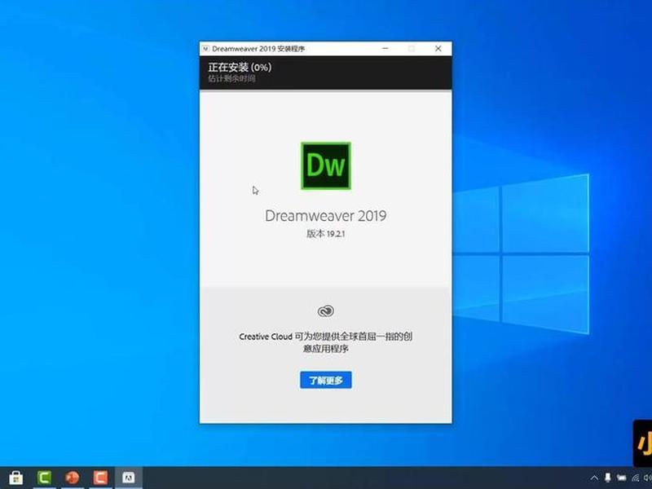Image resolution: width=652 pixels, height=489 pixels.
Task: Open the PowerPoint taskbar icon
Action: click(x=73, y=478)
